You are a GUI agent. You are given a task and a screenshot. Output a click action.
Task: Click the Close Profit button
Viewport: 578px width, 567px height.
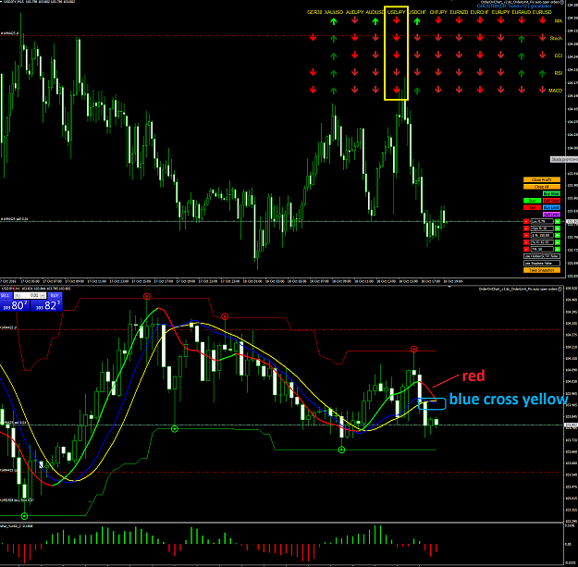pyautogui.click(x=542, y=179)
